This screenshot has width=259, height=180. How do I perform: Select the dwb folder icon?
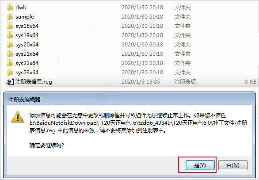(10, 7)
